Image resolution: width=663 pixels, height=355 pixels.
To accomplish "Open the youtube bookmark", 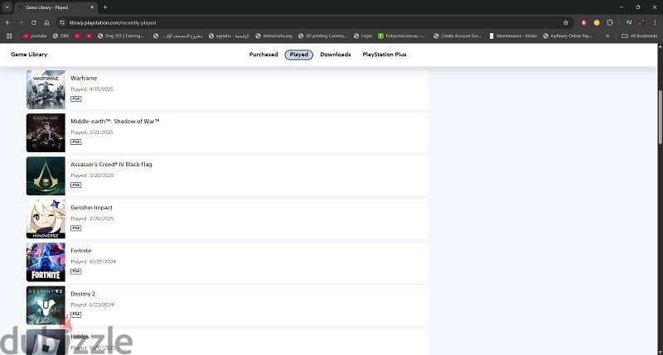I will point(35,36).
